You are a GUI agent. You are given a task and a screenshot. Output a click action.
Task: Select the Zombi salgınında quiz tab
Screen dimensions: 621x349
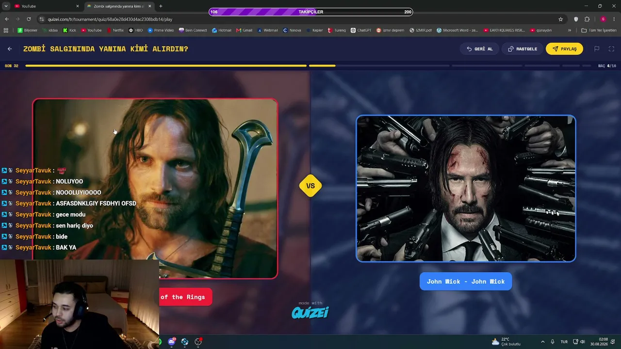pos(119,6)
